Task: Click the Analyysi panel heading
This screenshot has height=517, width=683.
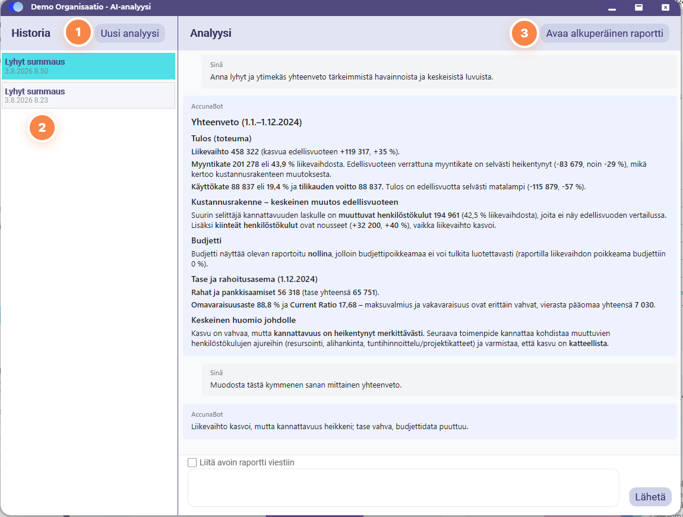Action: coord(211,33)
